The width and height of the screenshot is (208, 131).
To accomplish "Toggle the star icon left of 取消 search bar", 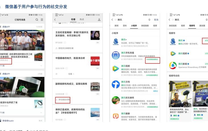I will [115, 20].
